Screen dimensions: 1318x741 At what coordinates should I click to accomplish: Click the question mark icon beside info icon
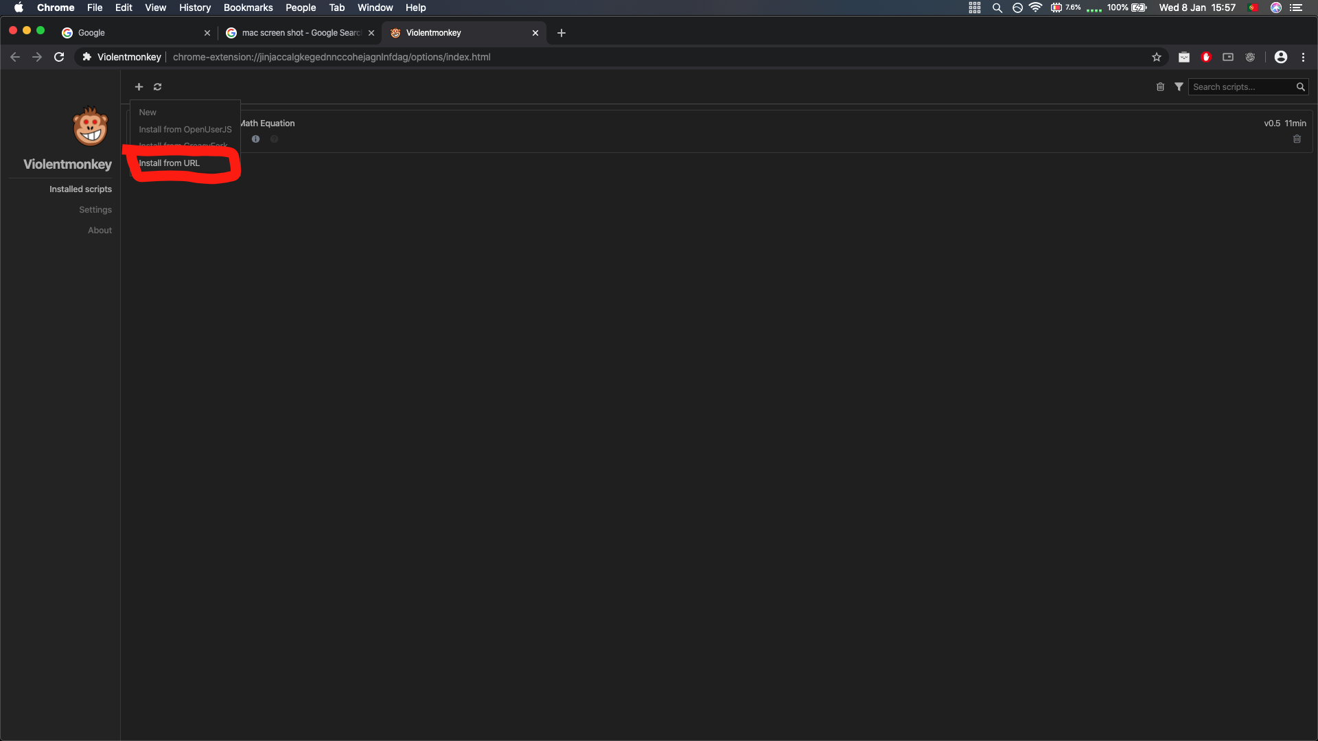(274, 139)
